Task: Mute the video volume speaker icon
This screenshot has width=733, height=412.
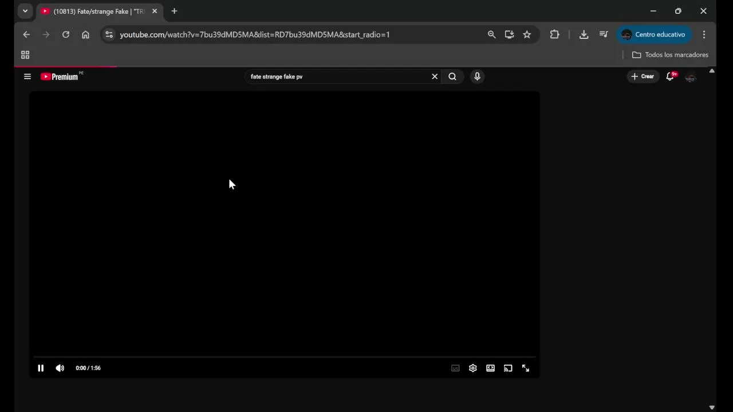Action: 60,368
